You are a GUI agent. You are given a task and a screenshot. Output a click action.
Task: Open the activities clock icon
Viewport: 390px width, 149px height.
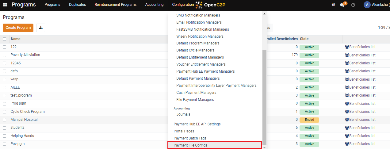(353, 5)
